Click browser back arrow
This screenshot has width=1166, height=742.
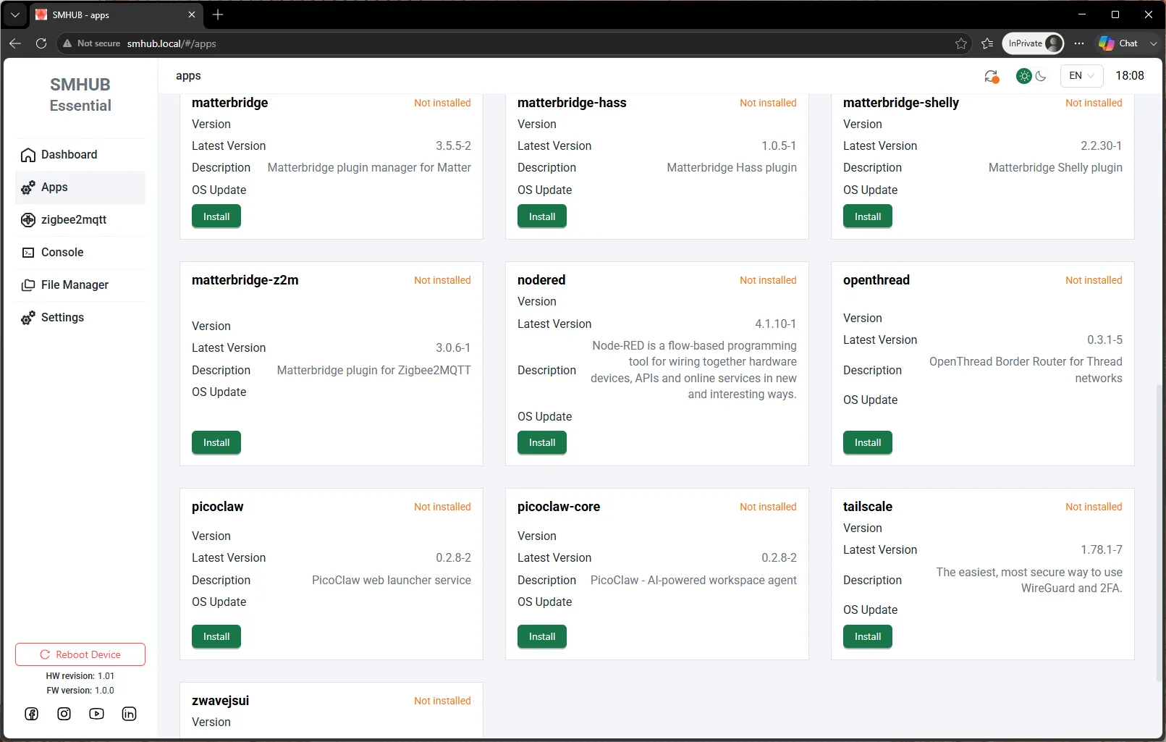click(x=15, y=43)
